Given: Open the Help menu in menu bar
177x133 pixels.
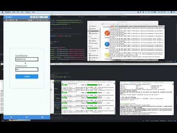Looking at the screenshot, I should (33, 12).
